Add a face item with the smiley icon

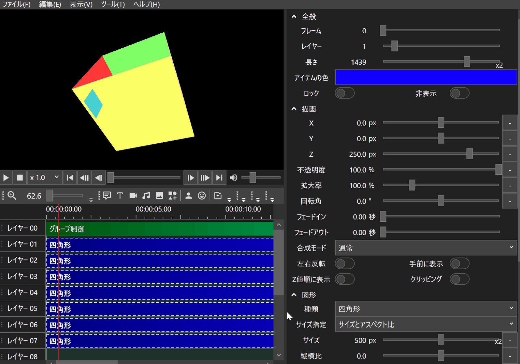[x=202, y=195]
